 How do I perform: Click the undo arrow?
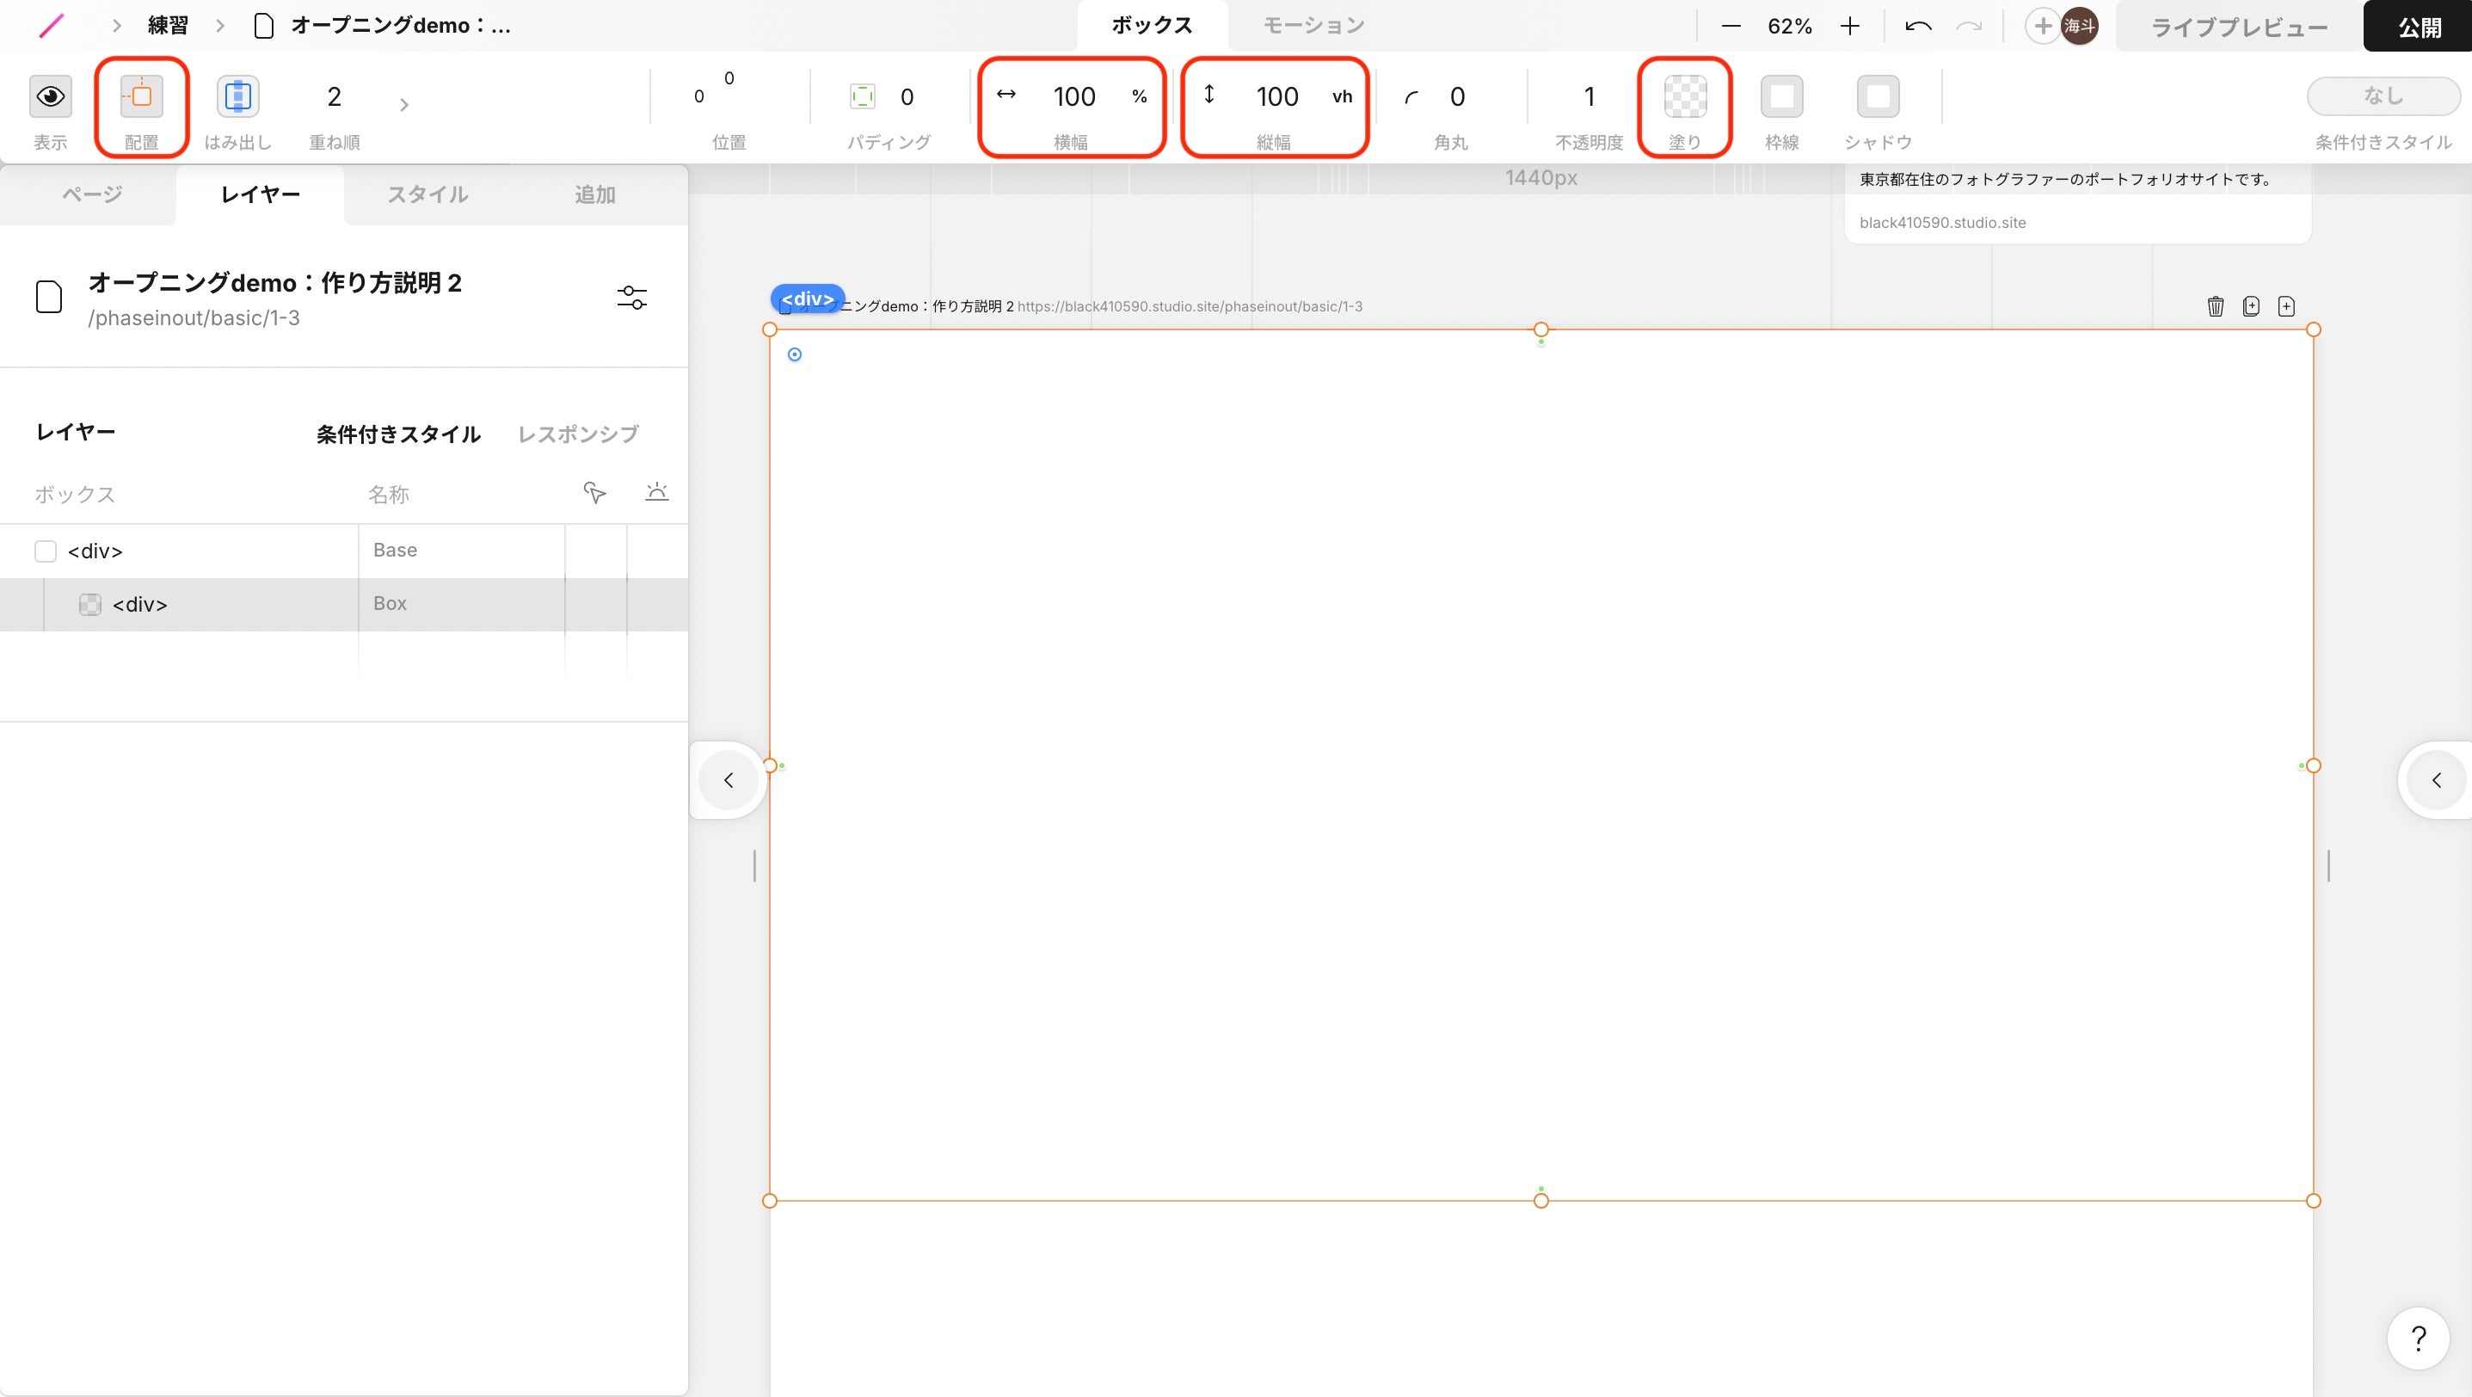tap(1917, 27)
